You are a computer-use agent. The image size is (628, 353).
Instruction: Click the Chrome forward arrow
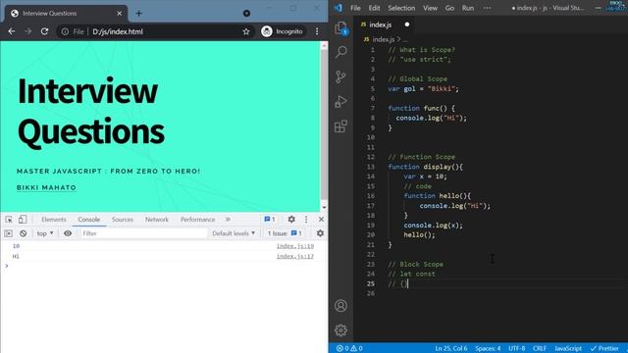pos(27,31)
